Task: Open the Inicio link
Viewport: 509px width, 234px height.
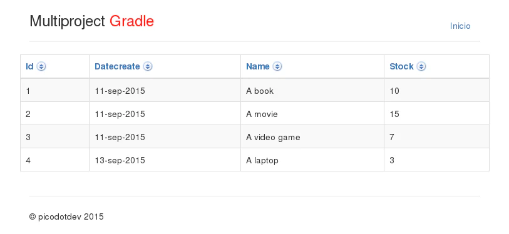Action: [x=460, y=26]
